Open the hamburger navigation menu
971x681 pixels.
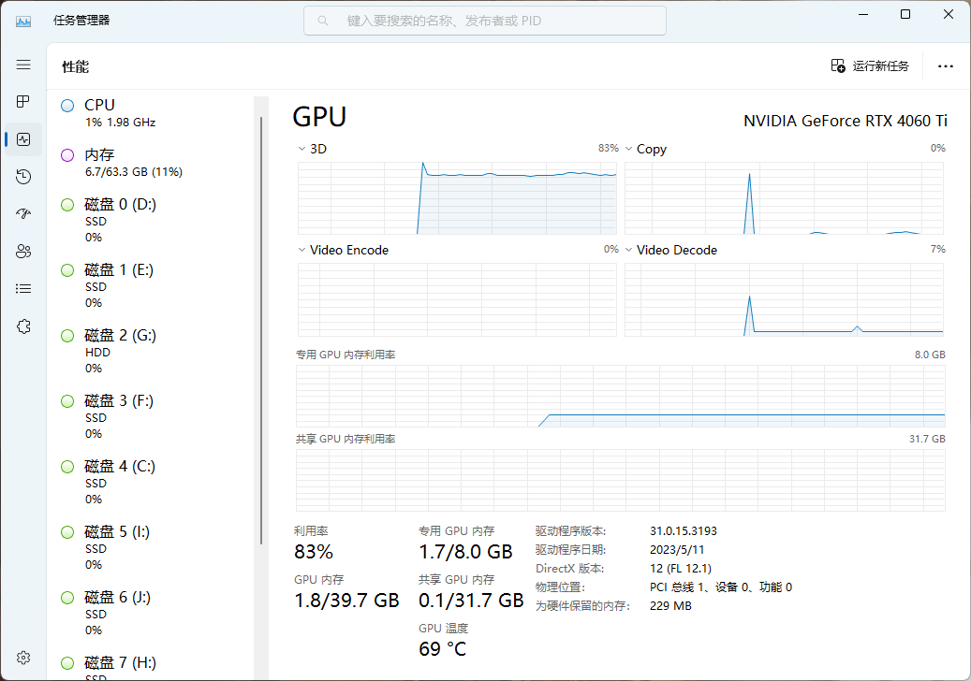pos(23,65)
